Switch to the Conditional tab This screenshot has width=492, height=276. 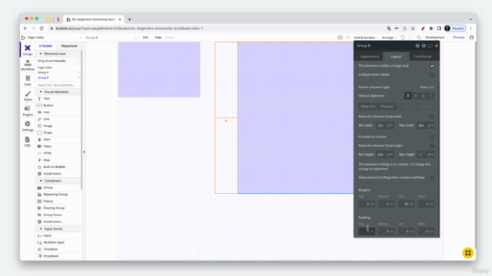click(x=422, y=57)
